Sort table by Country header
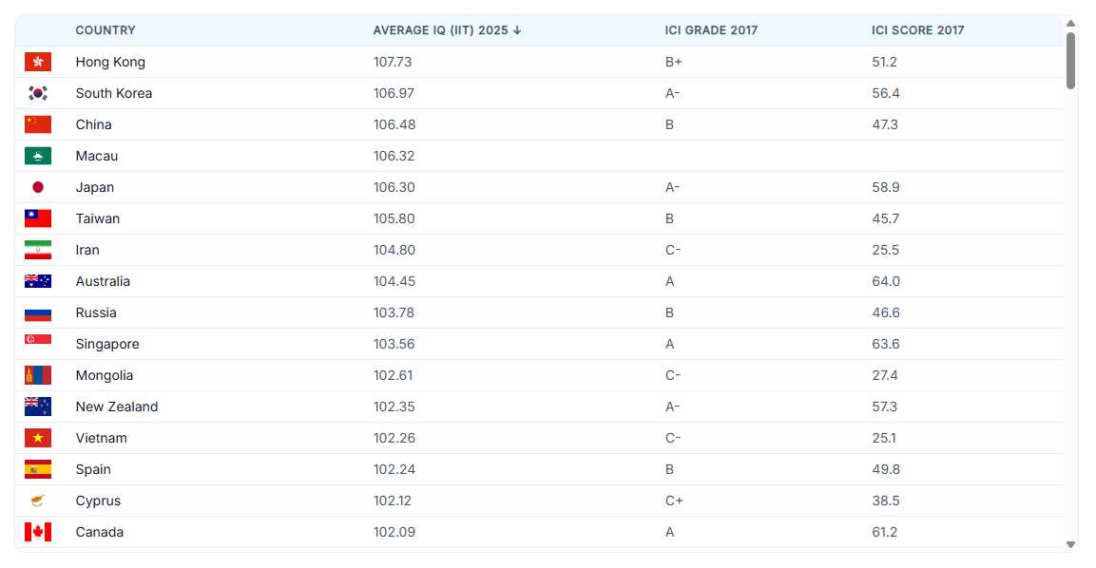The image size is (1096, 568). tap(106, 30)
